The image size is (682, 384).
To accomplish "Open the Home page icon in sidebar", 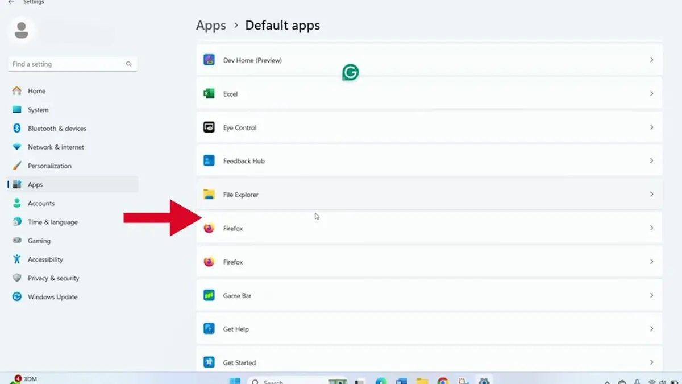I will click(17, 91).
